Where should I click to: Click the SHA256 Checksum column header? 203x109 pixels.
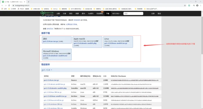[x=118, y=76]
